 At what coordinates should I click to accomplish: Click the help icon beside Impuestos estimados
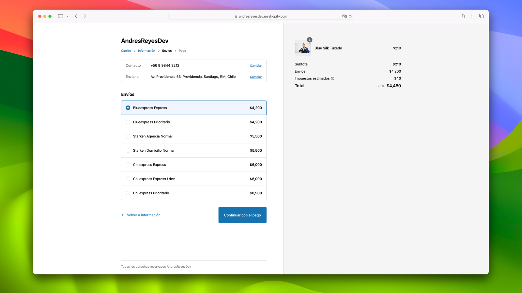pyautogui.click(x=332, y=78)
